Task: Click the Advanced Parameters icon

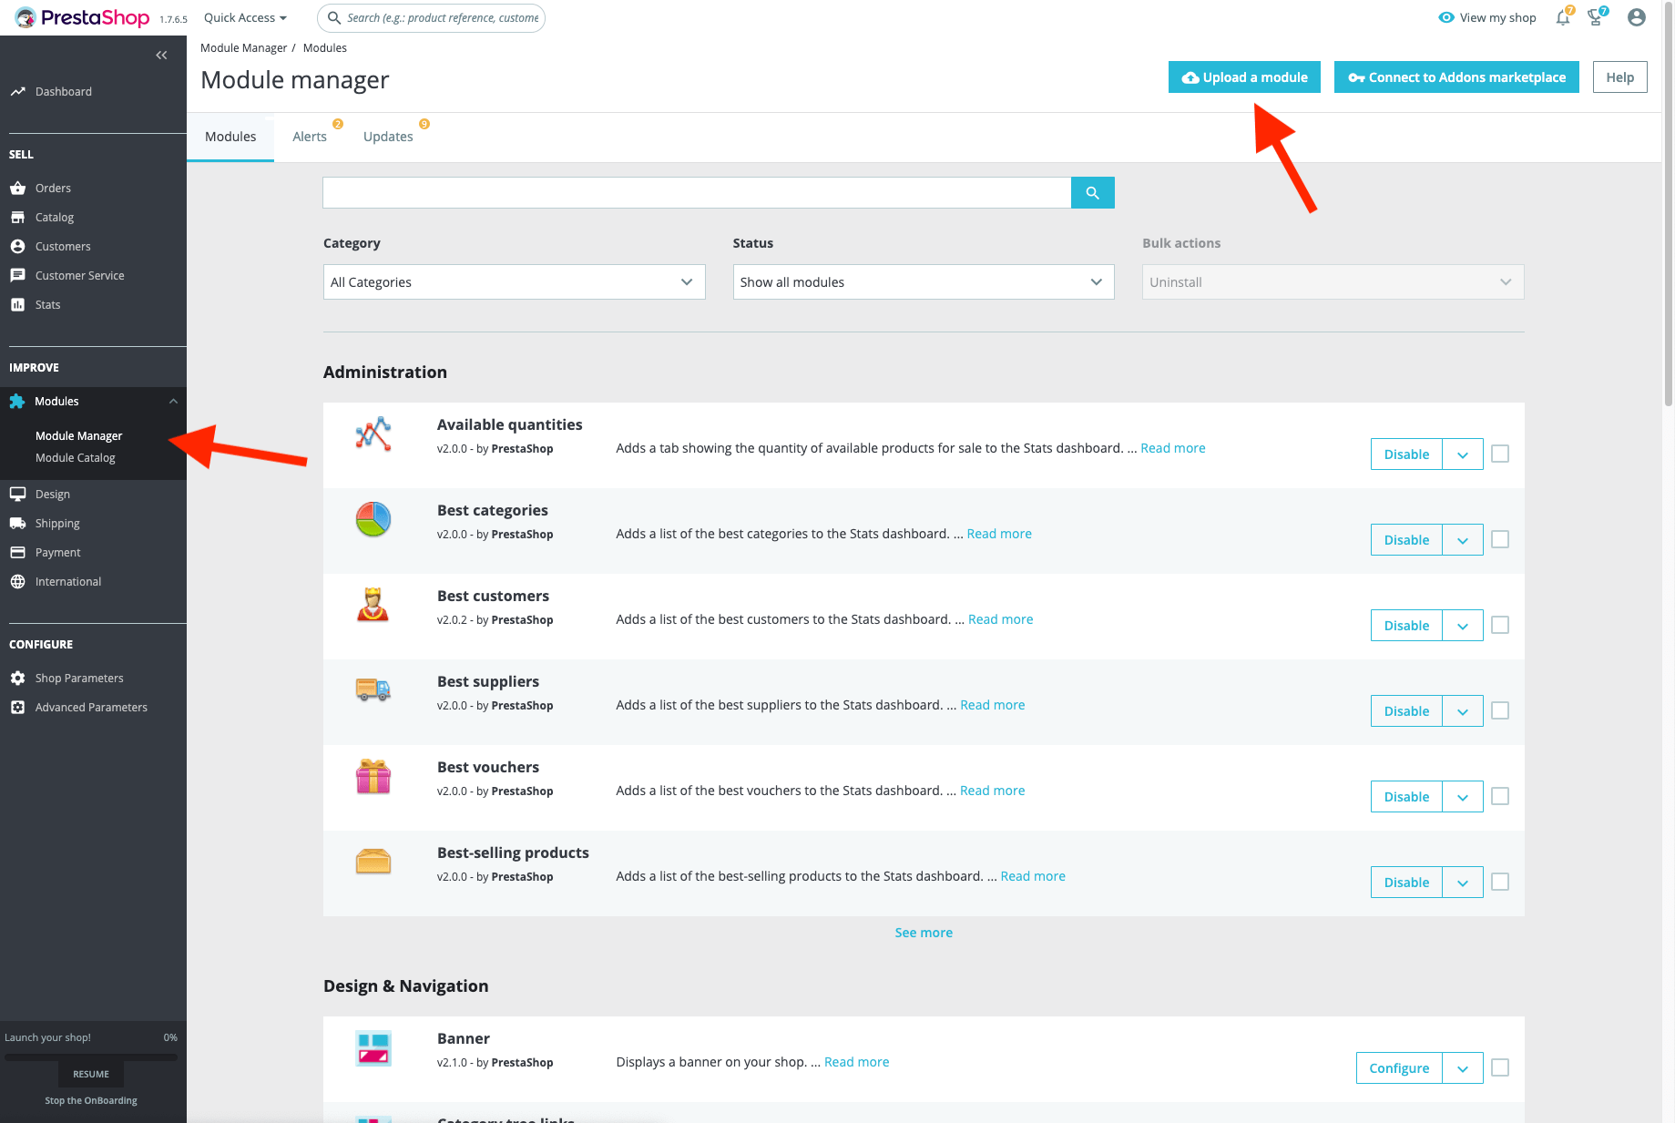Action: pos(17,708)
